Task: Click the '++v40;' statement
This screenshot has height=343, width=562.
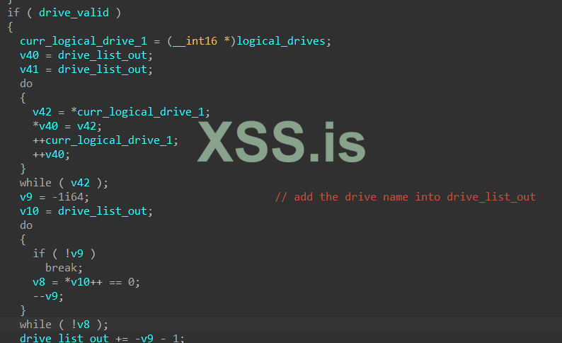Action: [x=51, y=154]
